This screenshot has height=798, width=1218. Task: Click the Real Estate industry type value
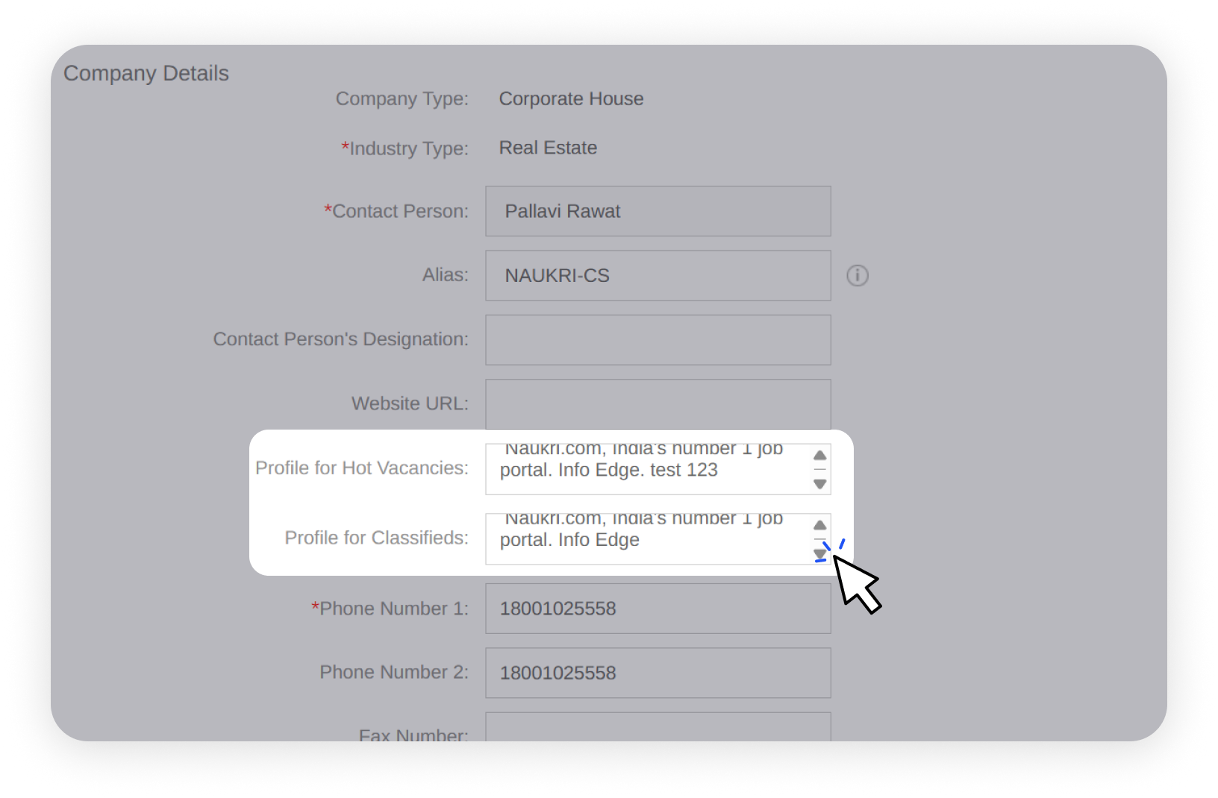(x=548, y=148)
